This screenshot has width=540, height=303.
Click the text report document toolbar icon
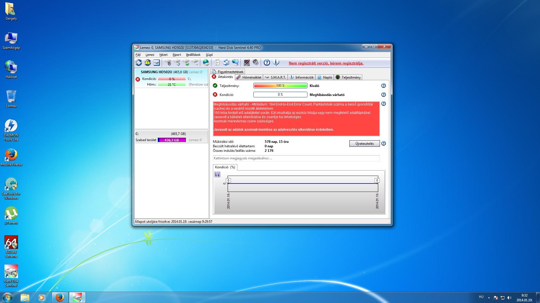[217, 63]
